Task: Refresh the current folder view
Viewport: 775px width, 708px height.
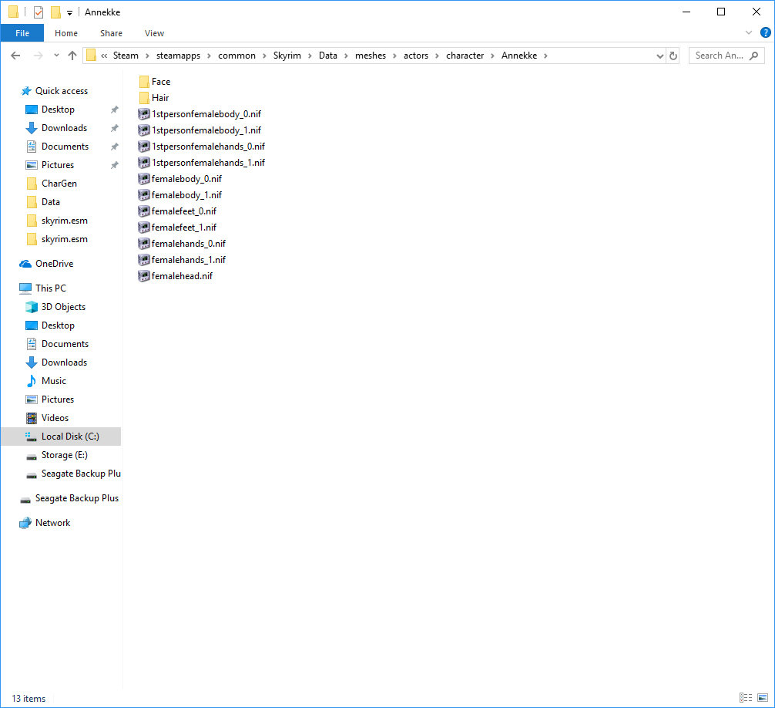Action: 673,56
